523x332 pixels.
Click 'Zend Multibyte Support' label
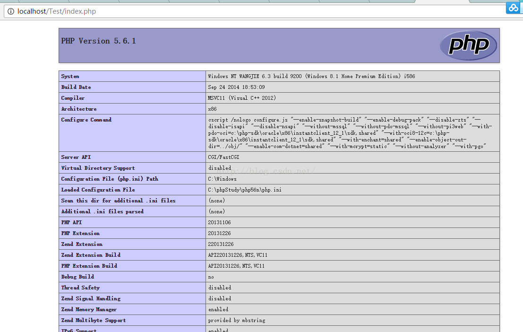[x=94, y=321]
